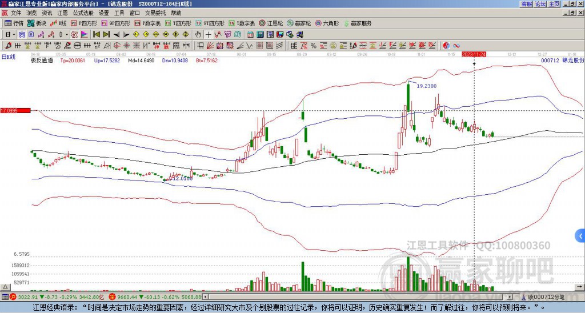Click the blue side panel expand arrow
Viewport: 585px width, 313px height.
tap(580, 236)
